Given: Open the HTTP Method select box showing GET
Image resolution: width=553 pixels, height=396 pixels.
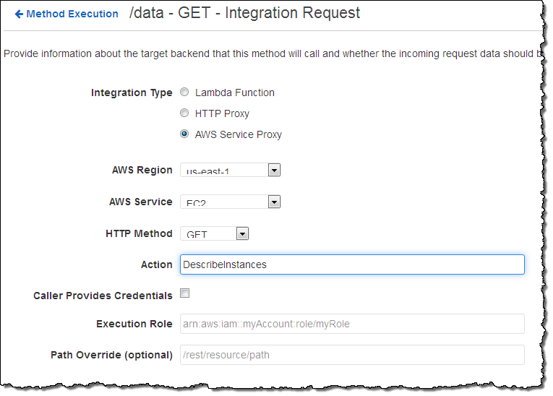Looking at the screenshot, I should coord(208,233).
